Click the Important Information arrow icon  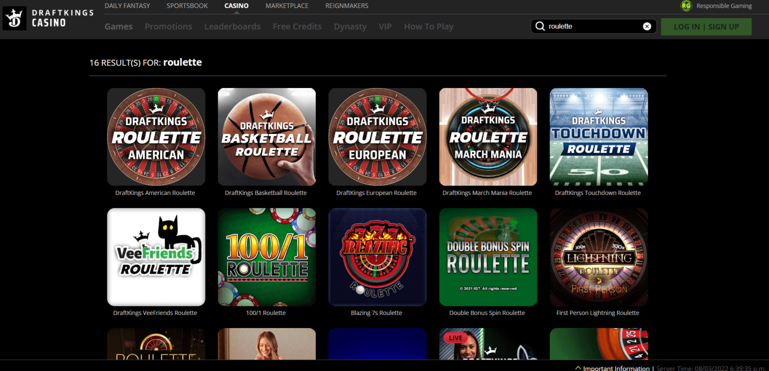(578, 368)
